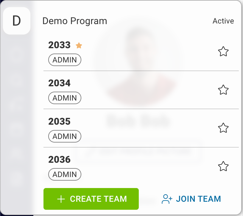Viewport: 243px width, 216px height.
Task: Switch to team 2034
Action: (x=60, y=83)
